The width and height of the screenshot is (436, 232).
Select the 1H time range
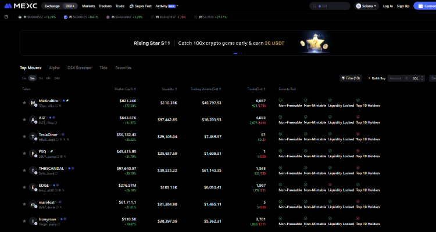(x=40, y=78)
